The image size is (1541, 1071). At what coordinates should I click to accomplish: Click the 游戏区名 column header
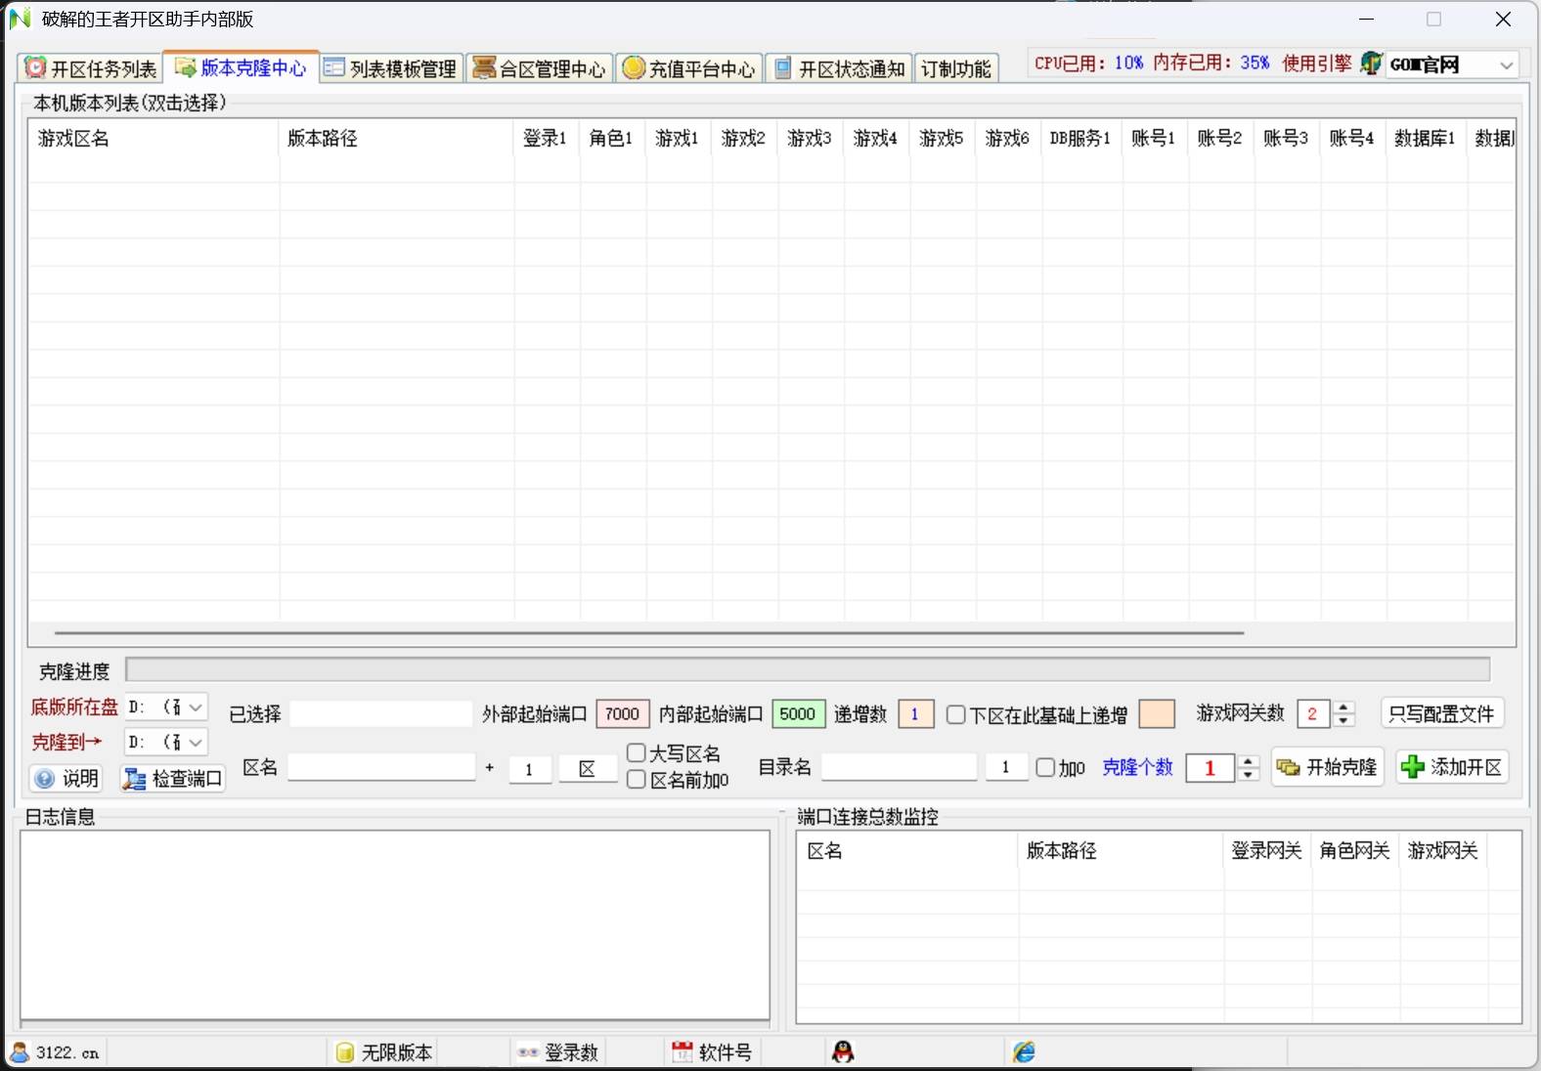(x=154, y=138)
